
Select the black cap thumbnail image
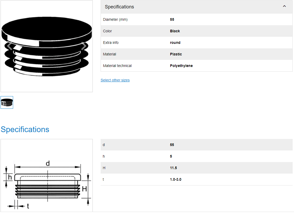tap(7, 103)
